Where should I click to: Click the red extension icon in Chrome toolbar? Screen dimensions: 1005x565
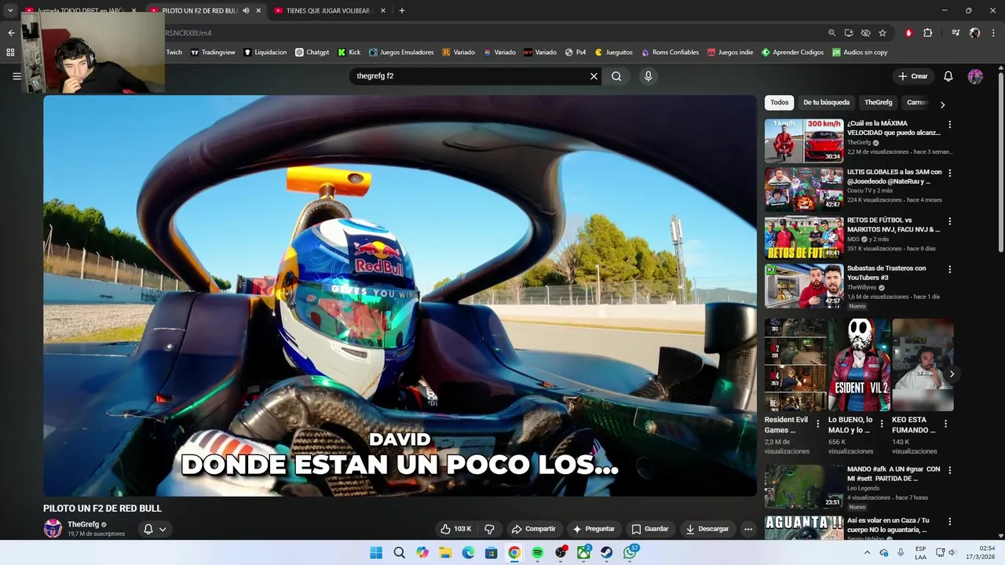pyautogui.click(x=908, y=33)
